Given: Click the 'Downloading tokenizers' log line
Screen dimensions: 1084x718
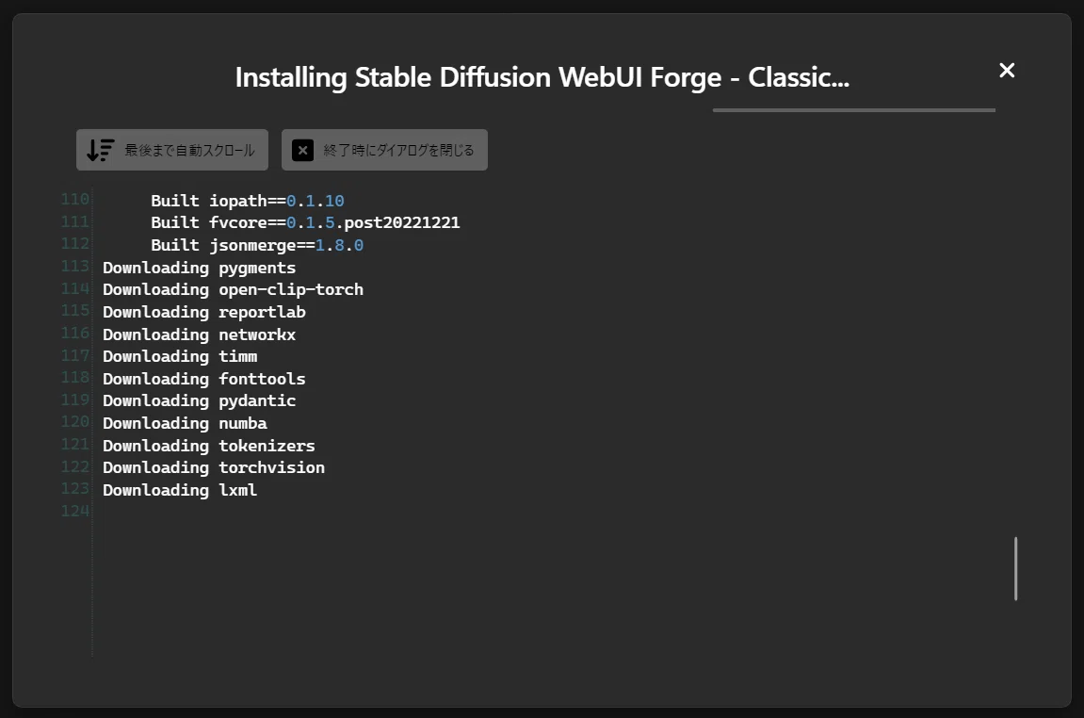Looking at the screenshot, I should [x=209, y=446].
